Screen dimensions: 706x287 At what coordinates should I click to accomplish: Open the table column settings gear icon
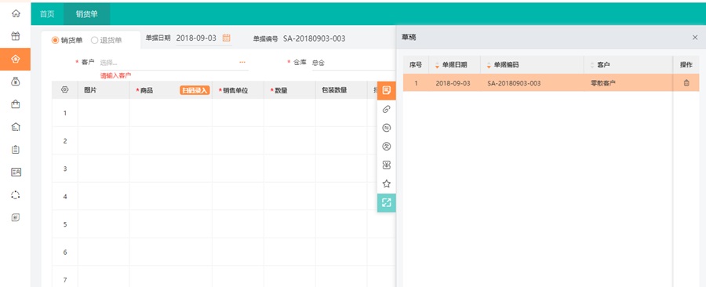[x=65, y=90]
